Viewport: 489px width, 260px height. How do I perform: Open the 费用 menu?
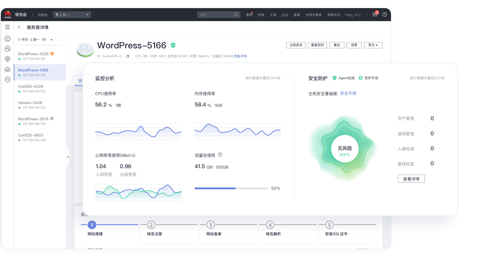(249, 15)
